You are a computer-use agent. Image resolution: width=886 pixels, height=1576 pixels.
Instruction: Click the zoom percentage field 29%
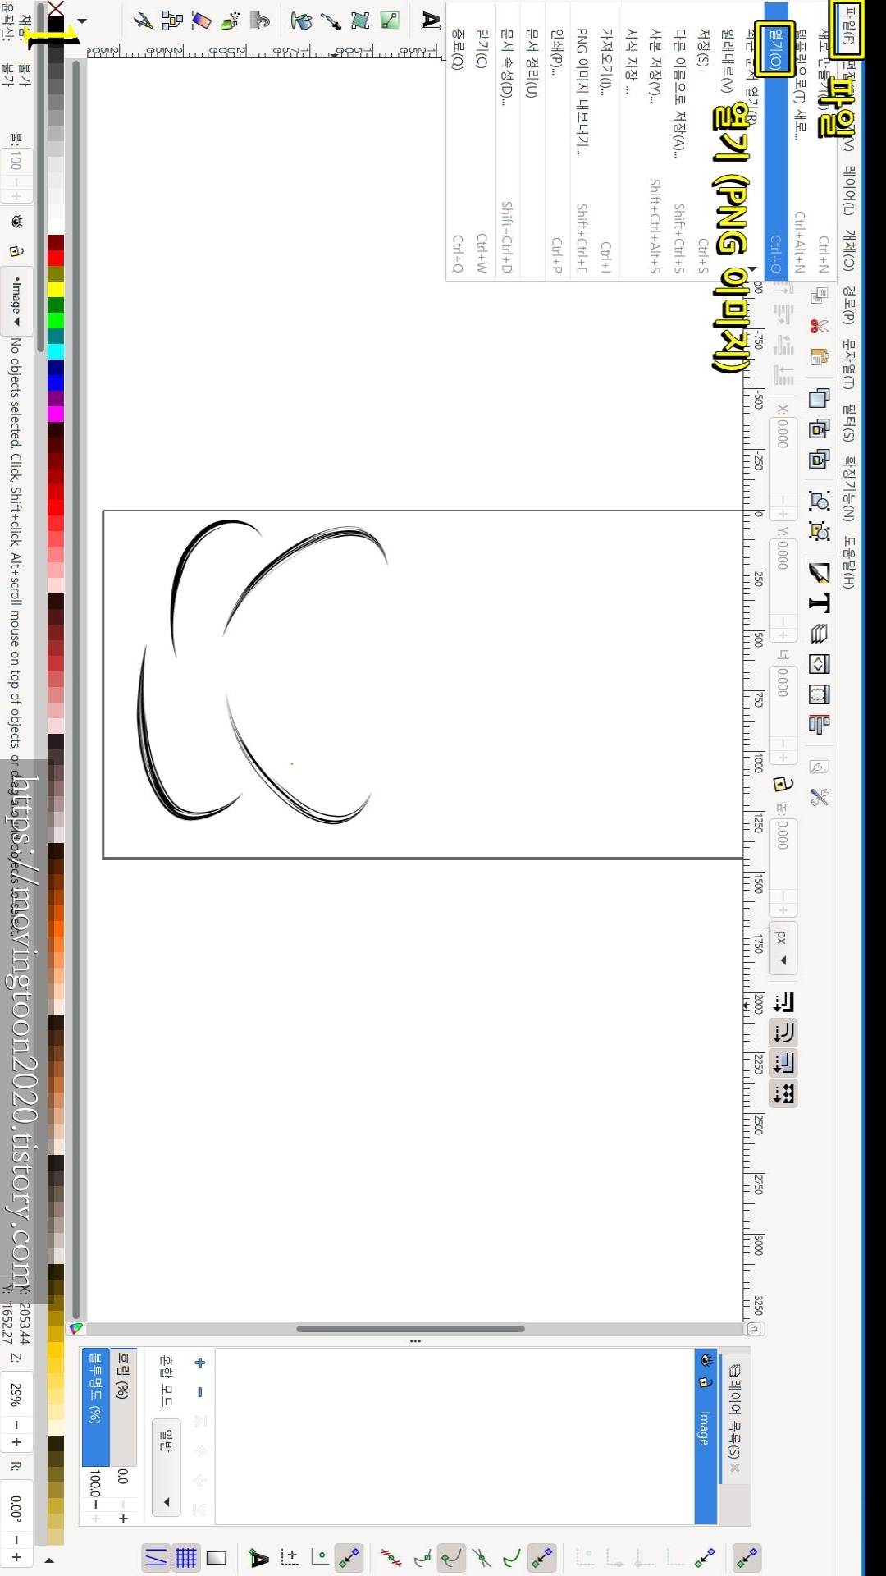[x=16, y=1393]
